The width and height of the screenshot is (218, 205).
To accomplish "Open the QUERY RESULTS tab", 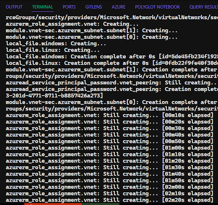I will click(203, 7).
